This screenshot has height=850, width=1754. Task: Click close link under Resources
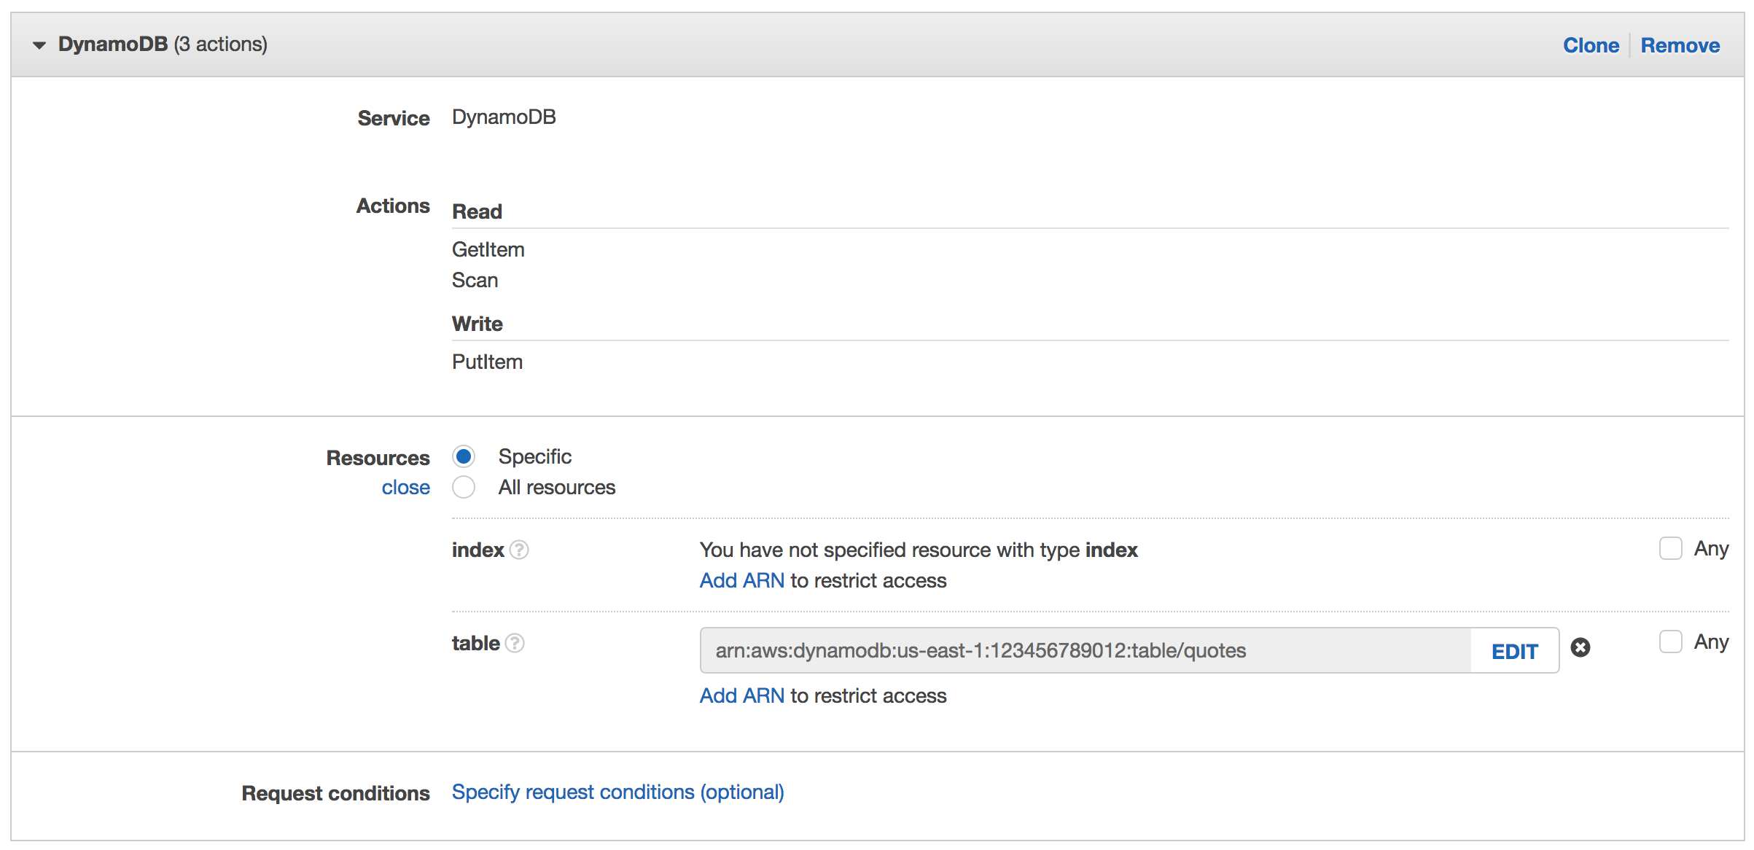(x=405, y=487)
